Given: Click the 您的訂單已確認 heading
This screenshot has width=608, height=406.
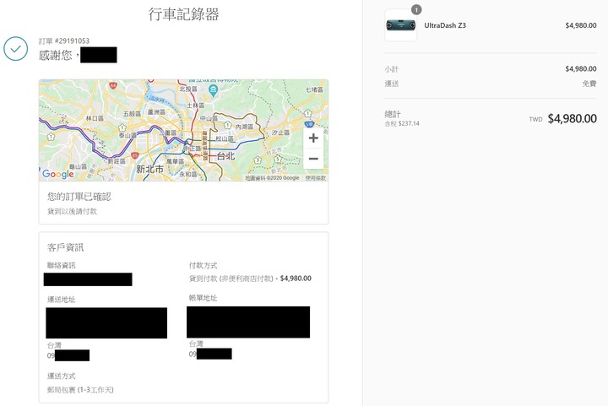Looking at the screenshot, I should coord(79,197).
